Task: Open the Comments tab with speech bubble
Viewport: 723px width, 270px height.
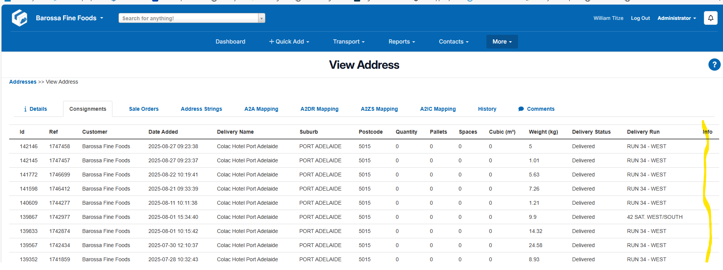Action: (x=536, y=109)
